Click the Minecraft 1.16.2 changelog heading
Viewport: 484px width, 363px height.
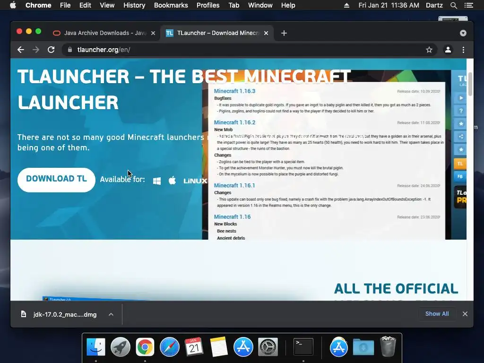[x=234, y=122]
